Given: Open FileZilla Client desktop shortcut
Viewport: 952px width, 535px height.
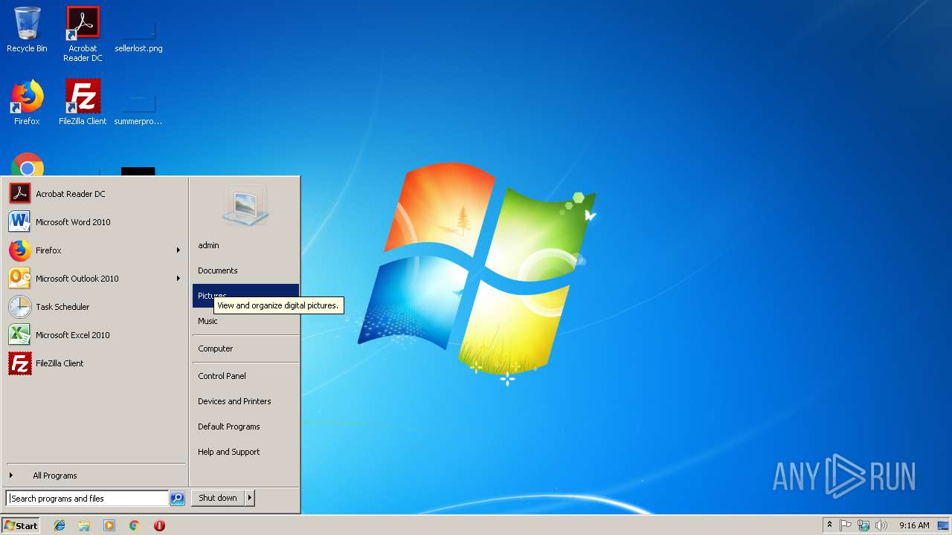Looking at the screenshot, I should point(83,103).
